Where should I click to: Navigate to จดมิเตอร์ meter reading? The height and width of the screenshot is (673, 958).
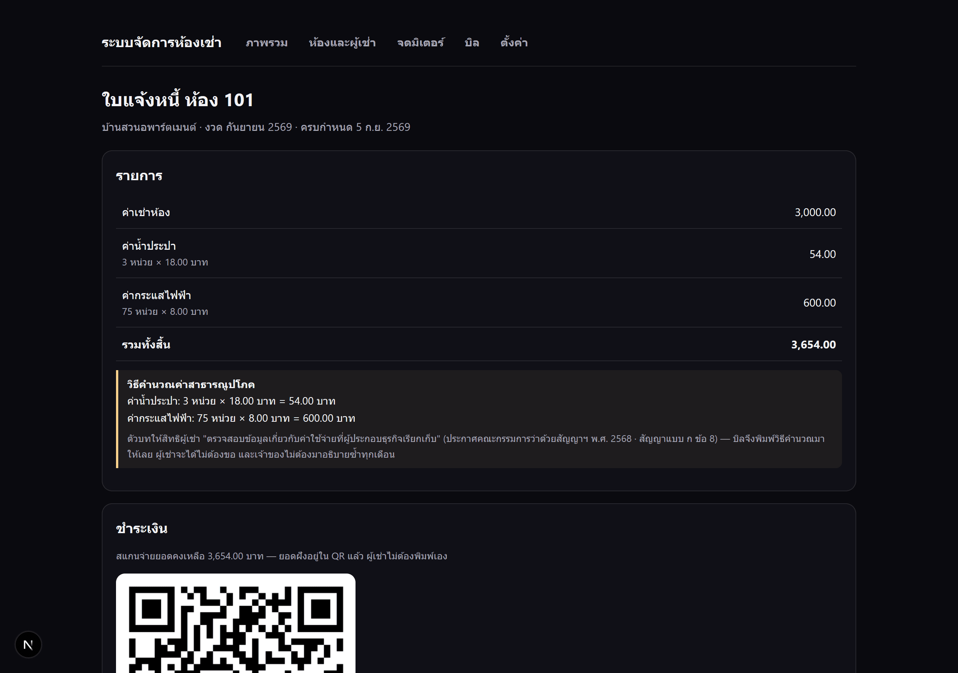421,43
